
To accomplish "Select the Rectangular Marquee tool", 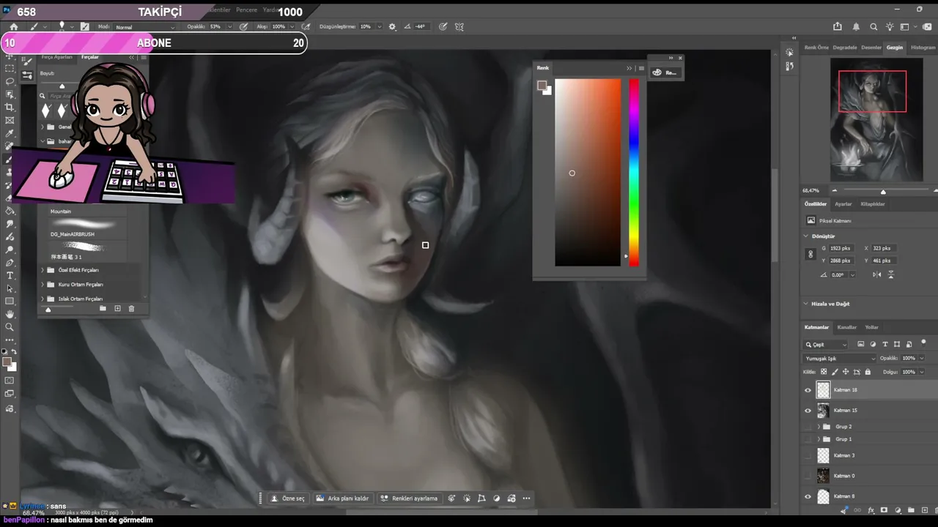I will tap(10, 68).
